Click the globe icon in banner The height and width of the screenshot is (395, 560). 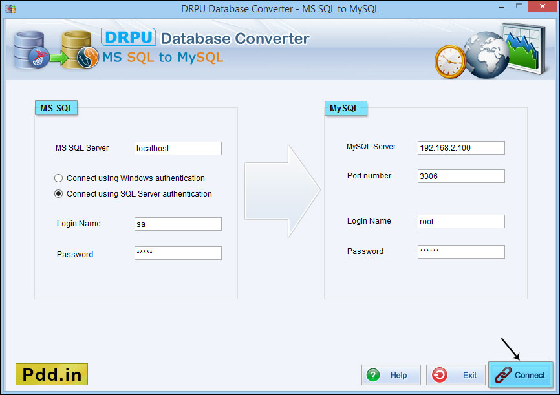click(486, 55)
